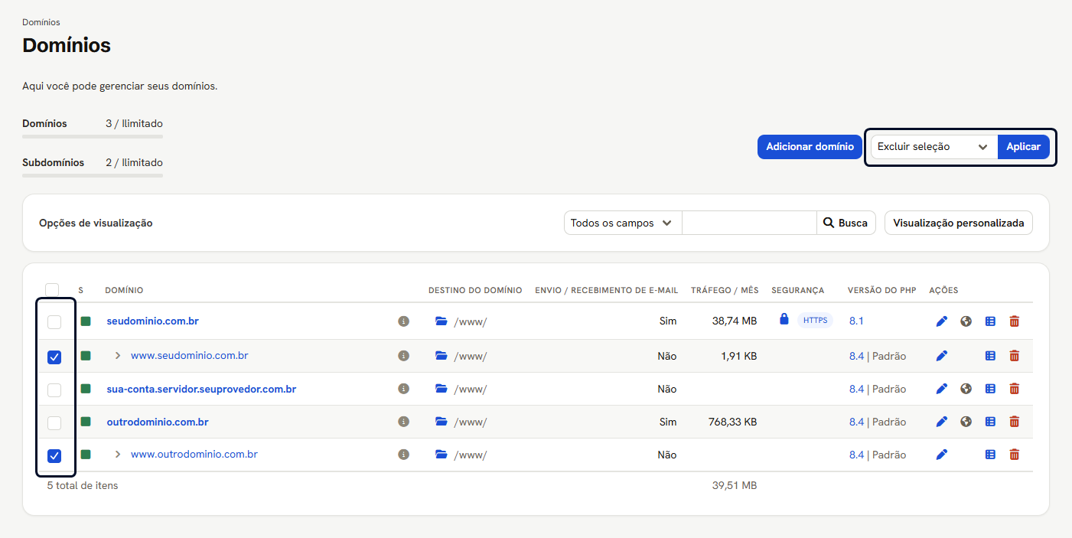
Task: Open the list icon for seudominio.com.br
Action: pos(990,321)
